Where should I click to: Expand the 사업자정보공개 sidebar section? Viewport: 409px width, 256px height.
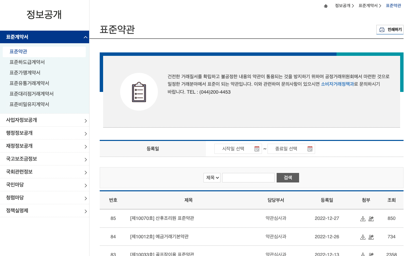point(45,120)
